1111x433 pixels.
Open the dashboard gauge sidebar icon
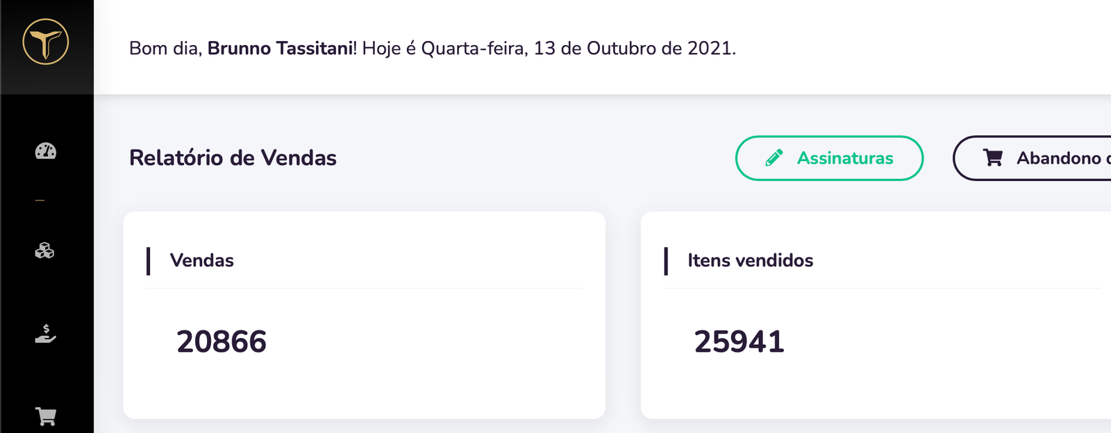coord(46,151)
